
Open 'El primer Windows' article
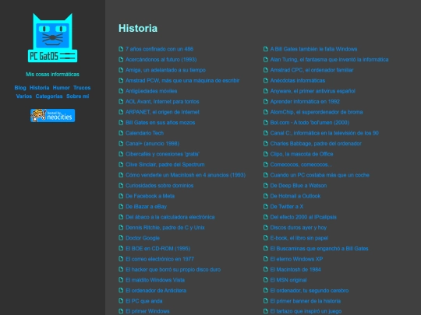point(147,311)
